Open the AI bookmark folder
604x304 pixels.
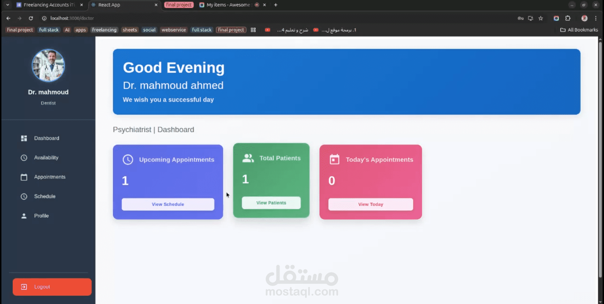pos(67,30)
